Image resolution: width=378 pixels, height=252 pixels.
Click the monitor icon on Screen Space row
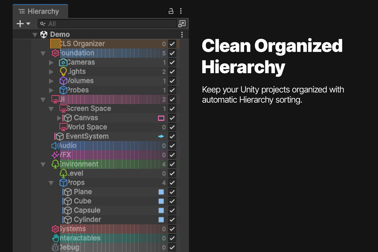(x=63, y=108)
